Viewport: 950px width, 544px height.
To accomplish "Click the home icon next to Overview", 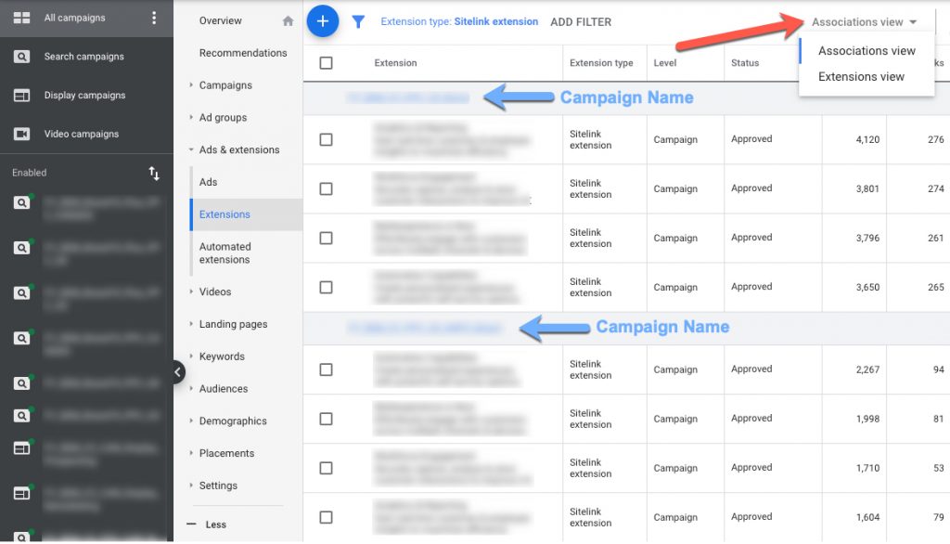I will pos(288,21).
